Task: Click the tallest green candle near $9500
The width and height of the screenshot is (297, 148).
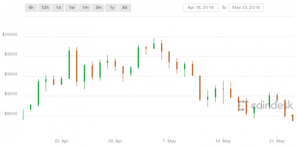Action: click(x=69, y=63)
